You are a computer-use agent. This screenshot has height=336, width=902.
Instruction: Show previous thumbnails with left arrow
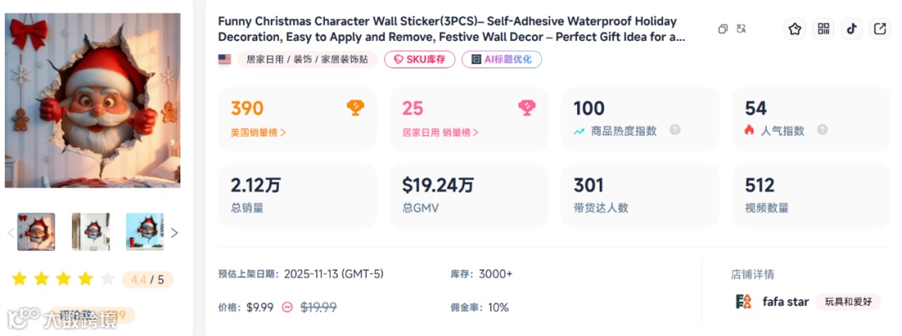pos(11,233)
